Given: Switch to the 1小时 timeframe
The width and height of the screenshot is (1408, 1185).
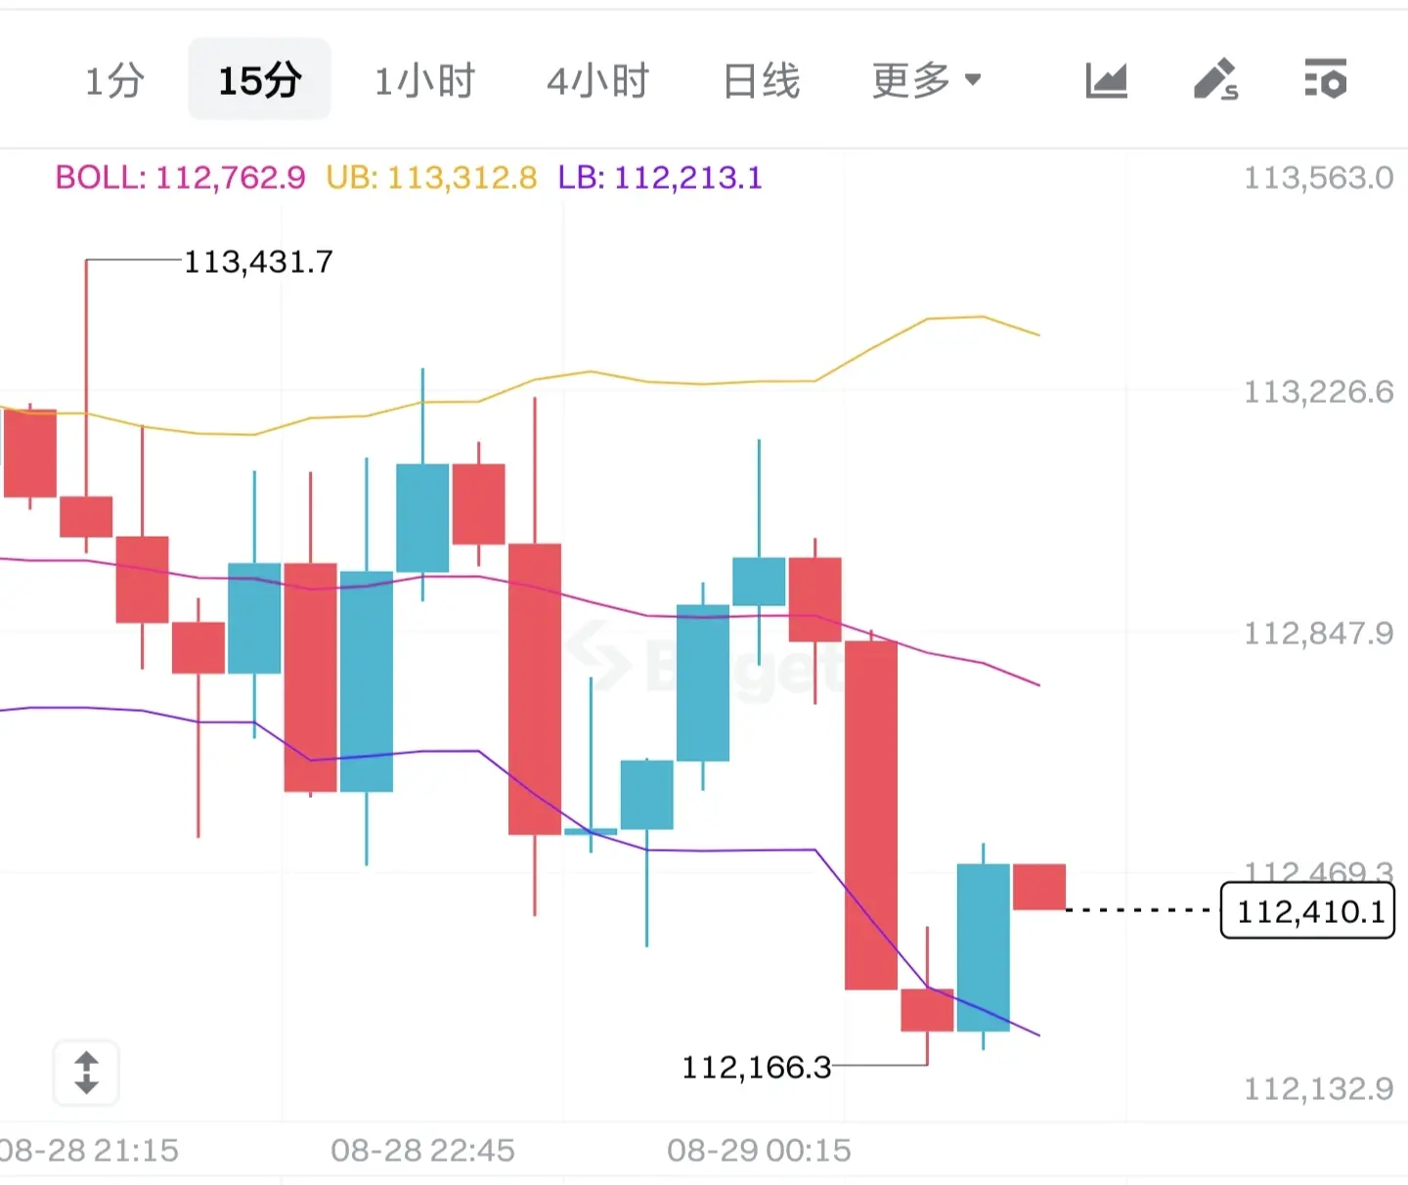Looking at the screenshot, I should point(424,80).
